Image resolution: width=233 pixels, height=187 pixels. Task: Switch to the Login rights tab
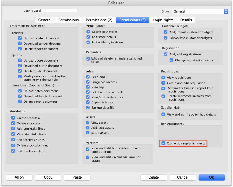point(163,20)
